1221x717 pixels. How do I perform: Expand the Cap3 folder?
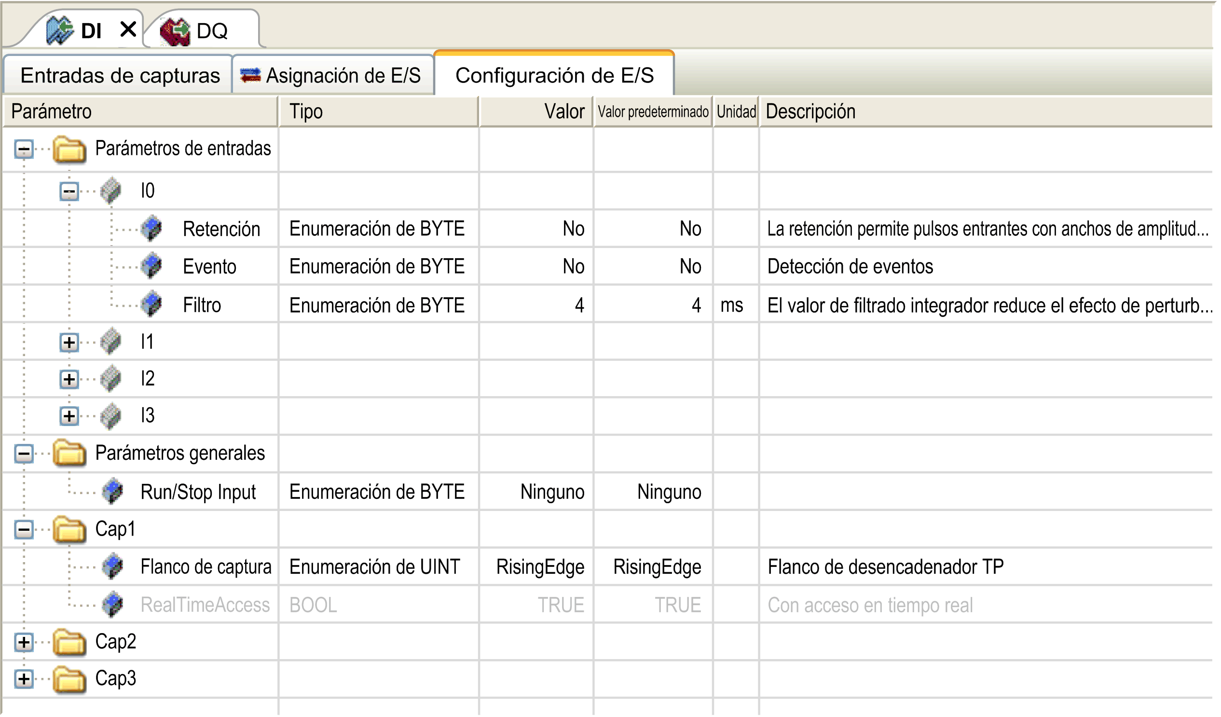24,680
